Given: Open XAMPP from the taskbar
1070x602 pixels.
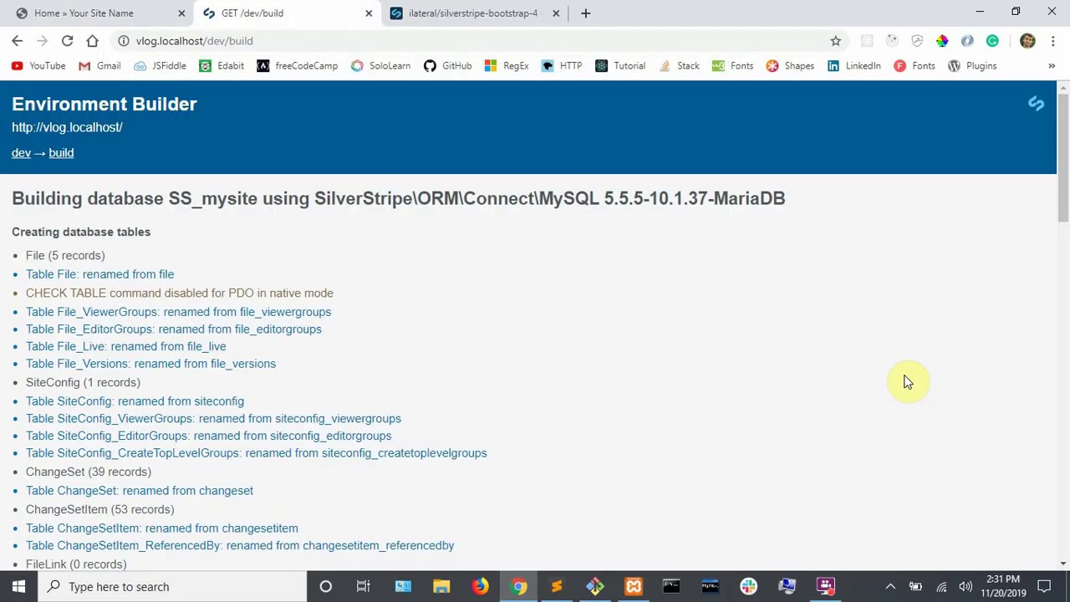Looking at the screenshot, I should pos(634,586).
